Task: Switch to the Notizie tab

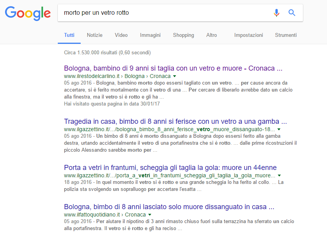Action: pos(95,35)
